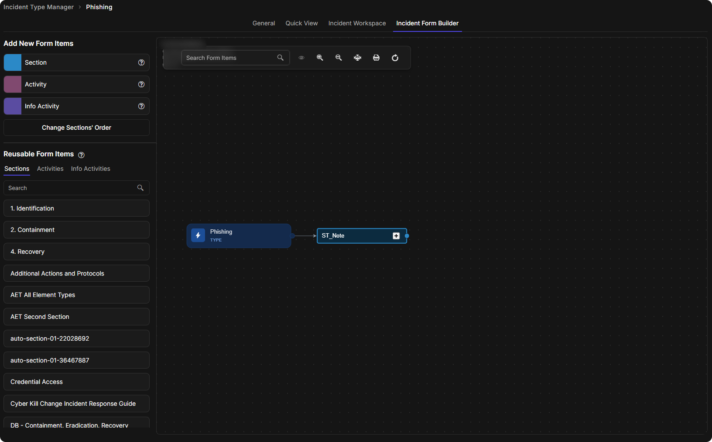
Task: Select the 2. Containment section
Action: click(76, 230)
